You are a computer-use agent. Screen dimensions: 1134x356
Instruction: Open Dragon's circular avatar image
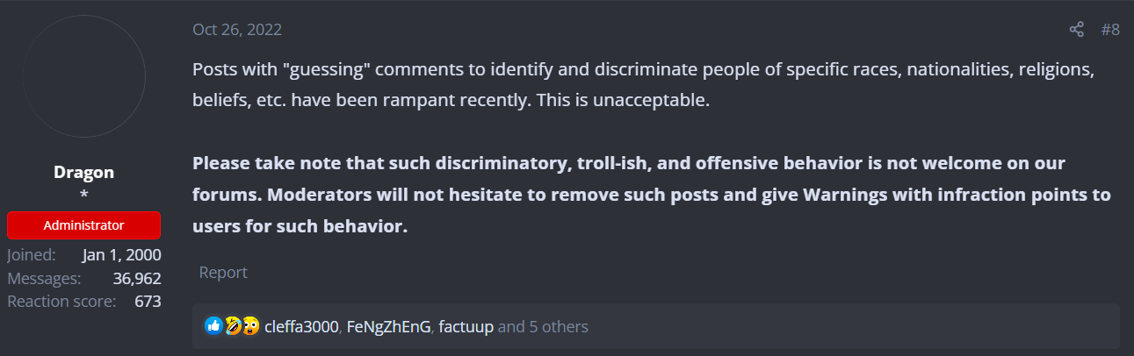tap(84, 76)
